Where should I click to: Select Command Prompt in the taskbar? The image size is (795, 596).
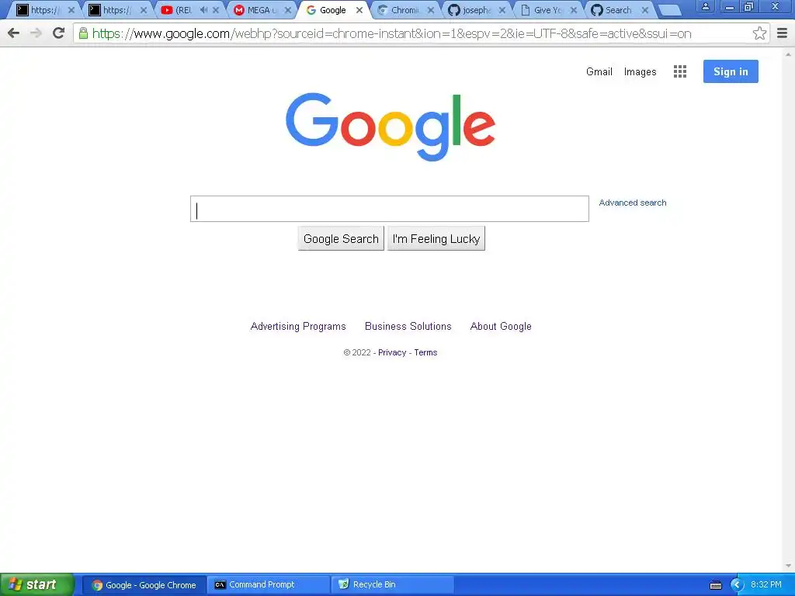click(269, 585)
